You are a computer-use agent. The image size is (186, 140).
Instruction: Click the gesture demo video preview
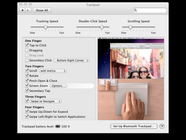[131, 79]
